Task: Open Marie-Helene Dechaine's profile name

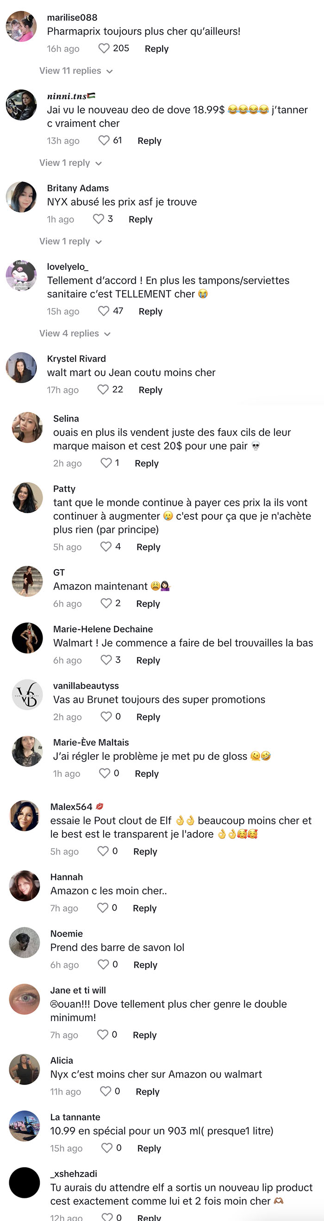Action: (103, 629)
